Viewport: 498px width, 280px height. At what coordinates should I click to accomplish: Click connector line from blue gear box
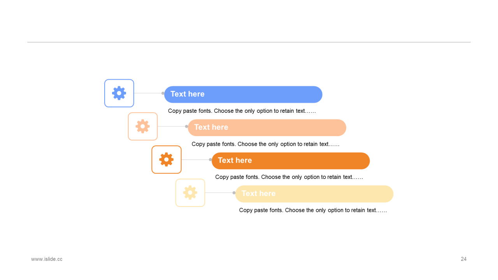coord(148,93)
